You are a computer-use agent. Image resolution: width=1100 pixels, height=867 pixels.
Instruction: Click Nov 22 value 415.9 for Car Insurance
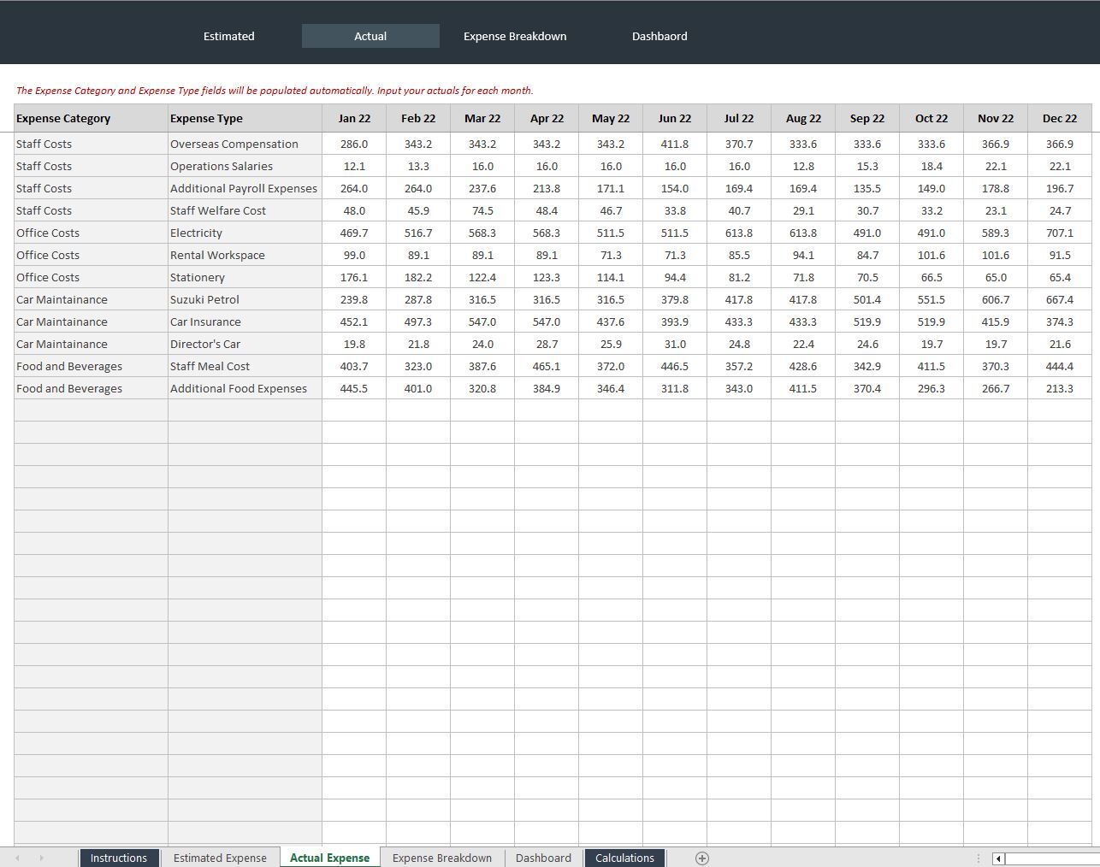(x=996, y=321)
